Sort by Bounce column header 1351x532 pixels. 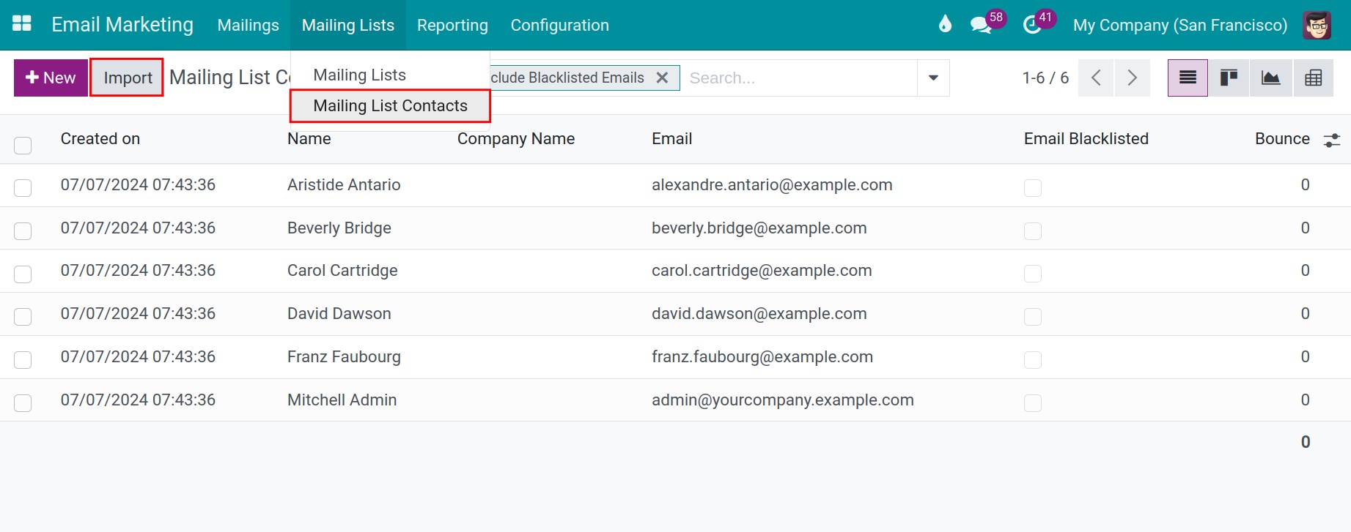(x=1282, y=138)
